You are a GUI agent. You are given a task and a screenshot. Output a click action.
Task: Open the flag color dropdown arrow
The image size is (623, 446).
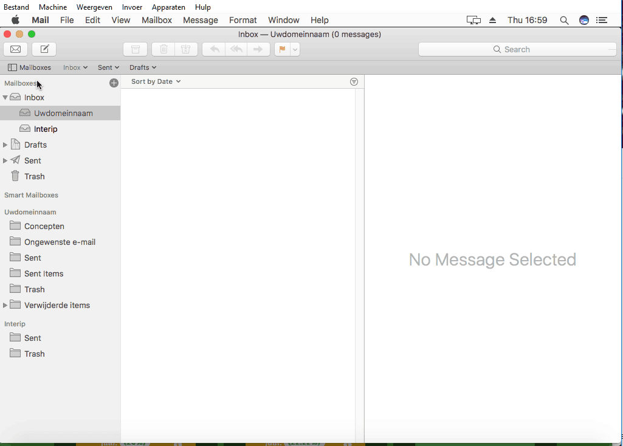(x=295, y=49)
